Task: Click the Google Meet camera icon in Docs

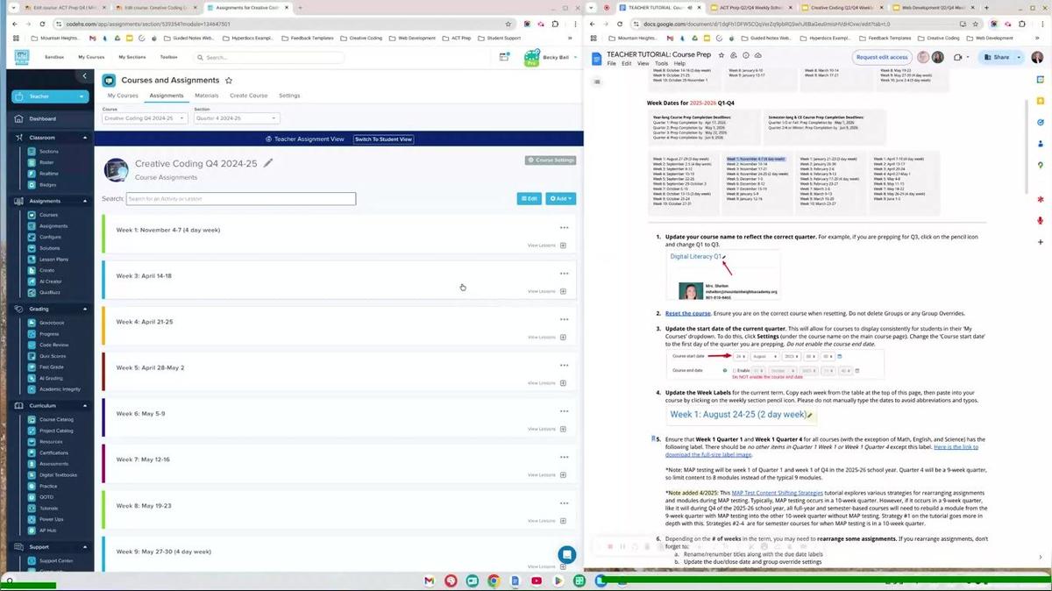Action: [960, 57]
